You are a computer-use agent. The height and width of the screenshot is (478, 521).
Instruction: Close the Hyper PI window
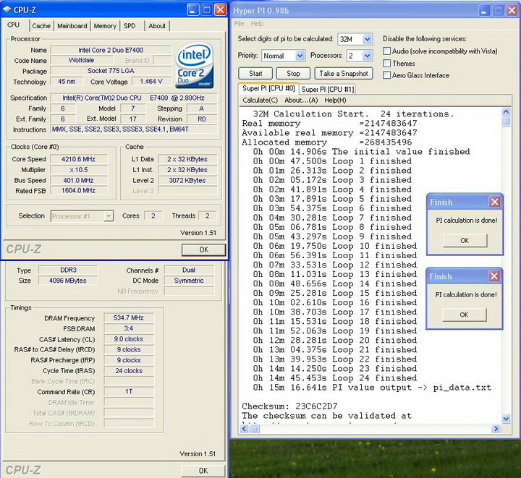[511, 10]
